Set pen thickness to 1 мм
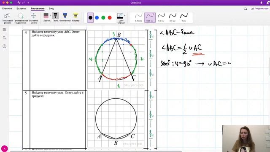Screen dimensions: 270x152 coord(184,18)
